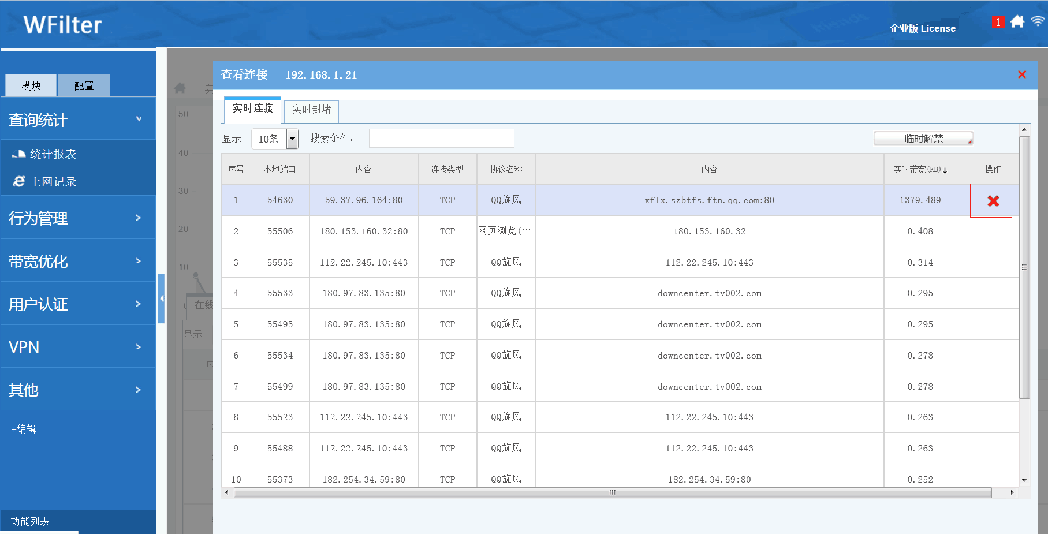
Task: Click the WiFi signal icon
Action: [1038, 21]
